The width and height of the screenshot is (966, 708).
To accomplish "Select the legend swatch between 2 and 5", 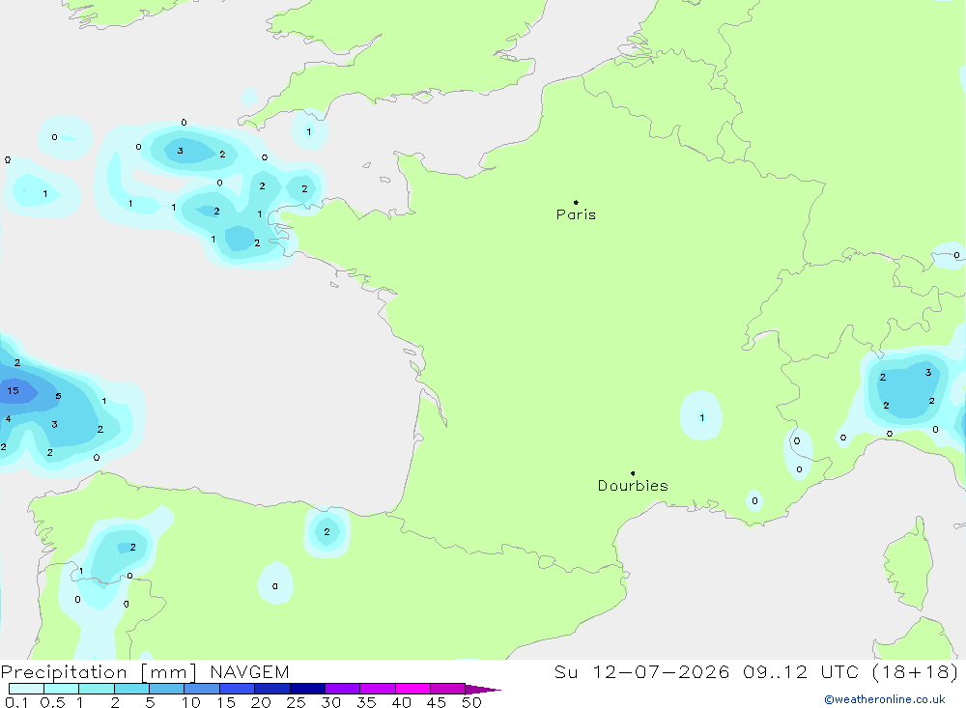I will [x=131, y=689].
